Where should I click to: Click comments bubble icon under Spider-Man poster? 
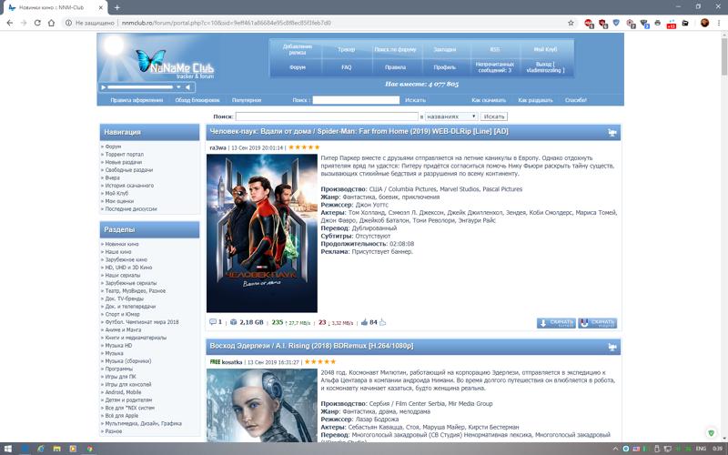point(213,322)
